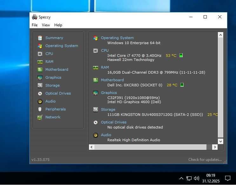This screenshot has width=236, height=185.
Task: Click the 28 °C motherboard temperature value
Action: (172, 85)
